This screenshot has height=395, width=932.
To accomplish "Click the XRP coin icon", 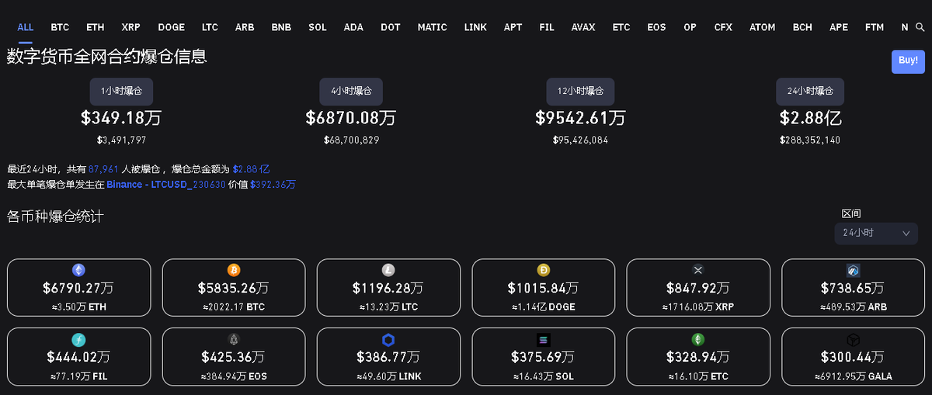I will click(698, 270).
